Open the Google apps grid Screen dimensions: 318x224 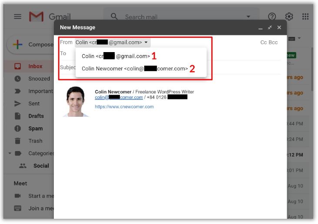tap(305, 16)
